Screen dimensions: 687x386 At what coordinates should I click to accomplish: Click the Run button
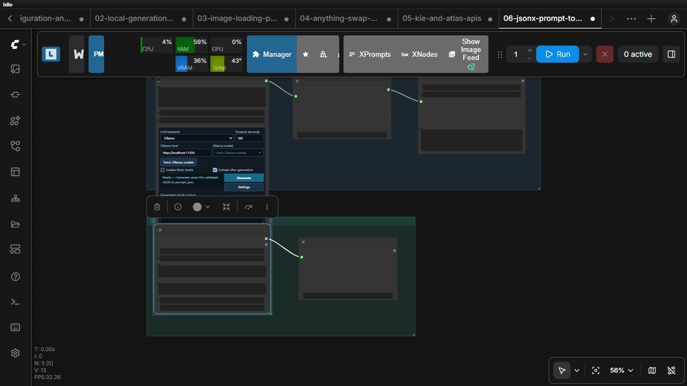tap(557, 54)
